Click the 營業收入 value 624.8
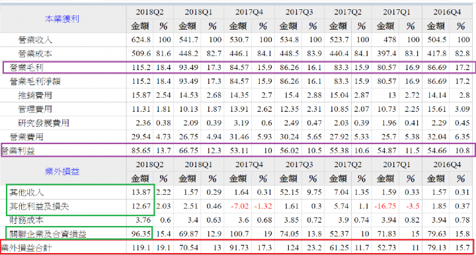This screenshot has height=255, width=476. click(x=141, y=40)
